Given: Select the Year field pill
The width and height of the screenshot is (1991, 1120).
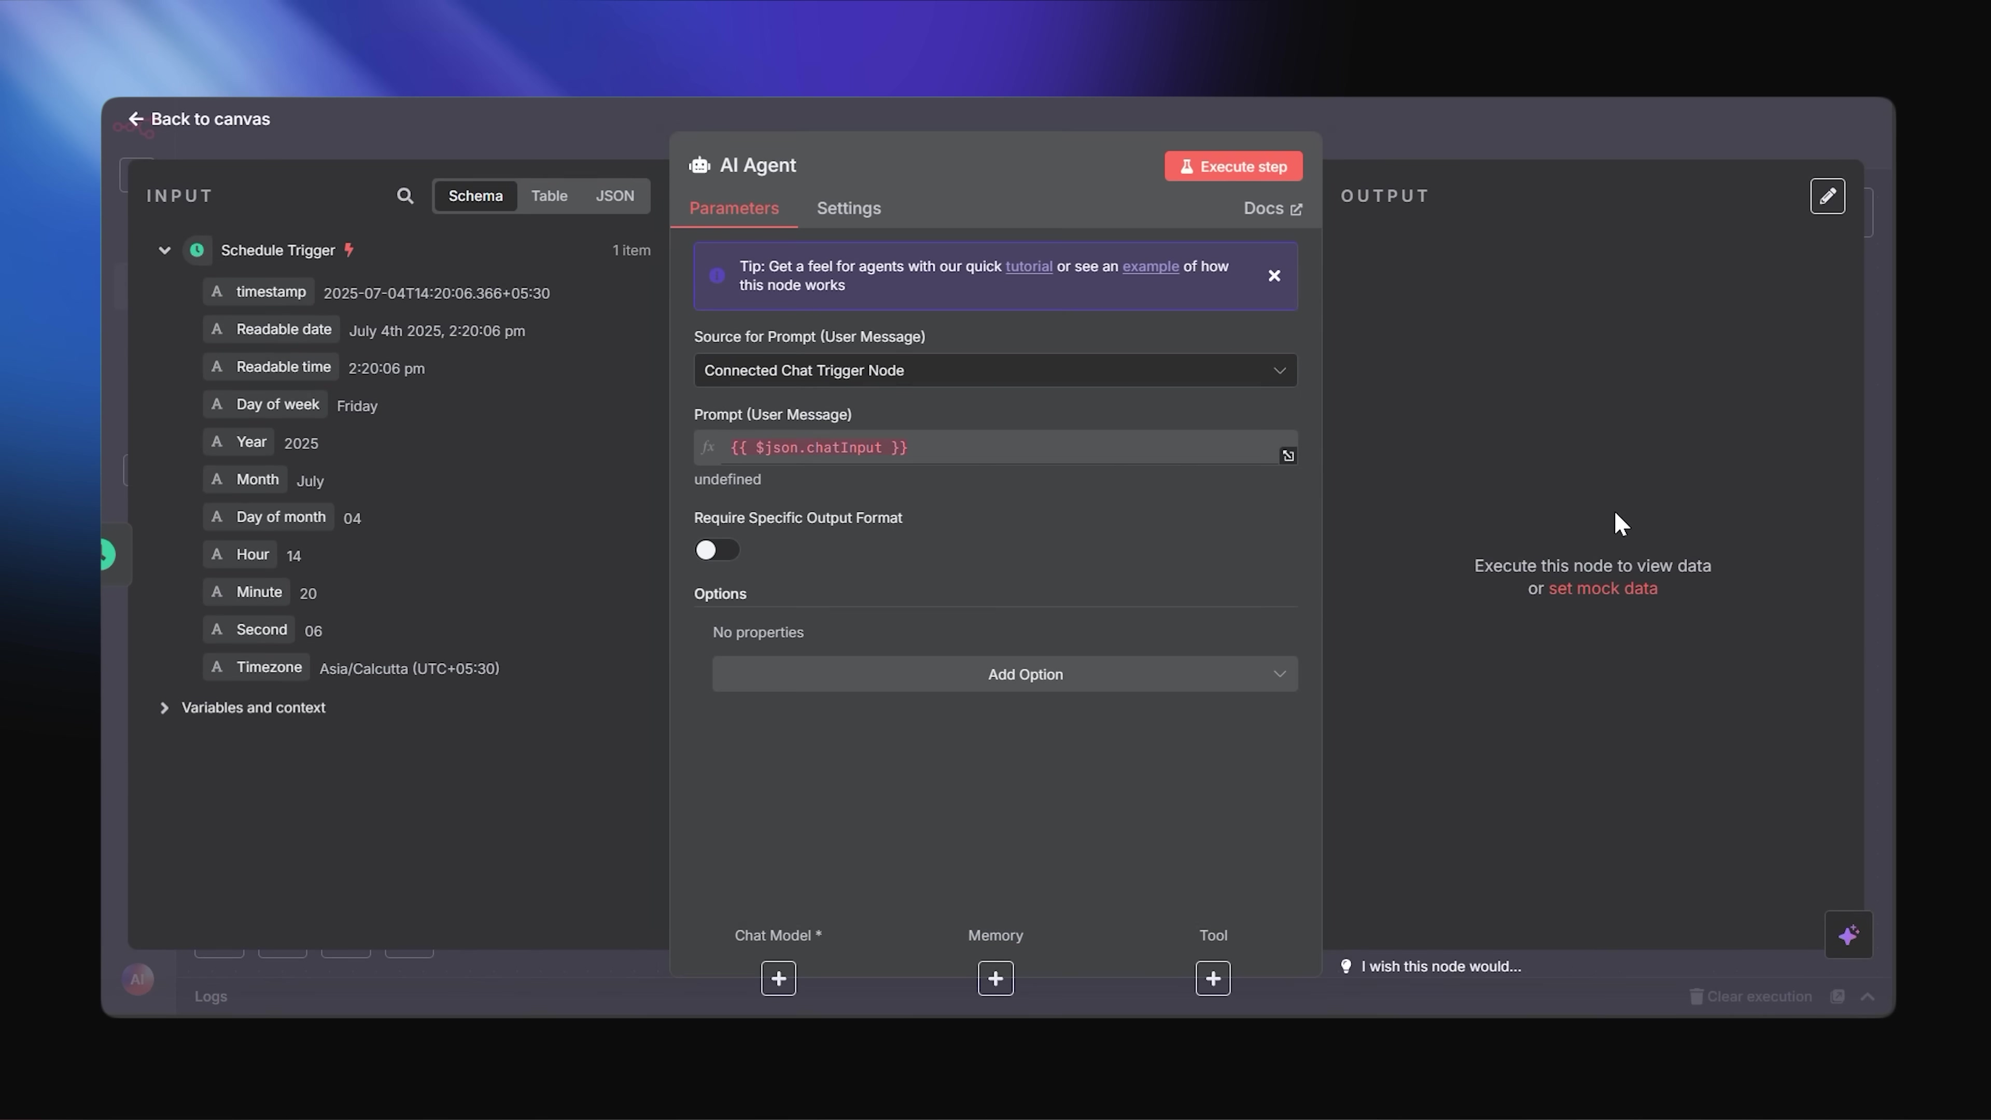Looking at the screenshot, I should [x=239, y=442].
